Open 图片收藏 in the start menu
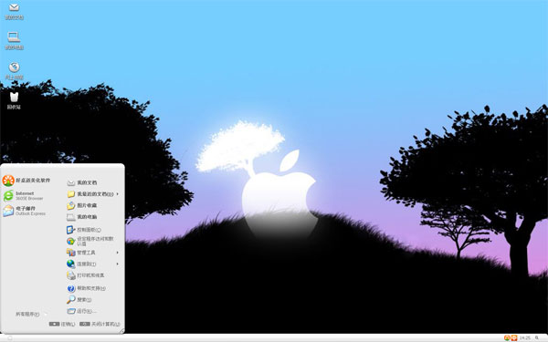548x342 pixels. [82, 205]
